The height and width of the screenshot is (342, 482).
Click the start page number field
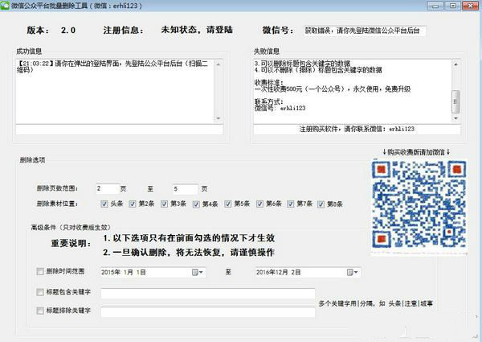(108, 188)
